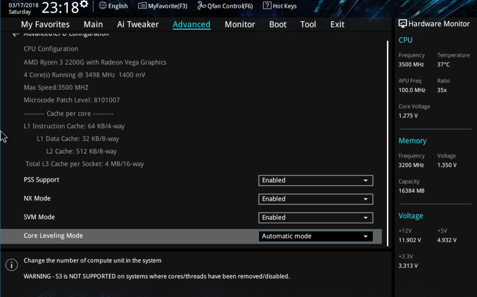Image resolution: width=477 pixels, height=297 pixels.
Task: Click the +3.3V reading 3.313 V
Action: [408, 266]
